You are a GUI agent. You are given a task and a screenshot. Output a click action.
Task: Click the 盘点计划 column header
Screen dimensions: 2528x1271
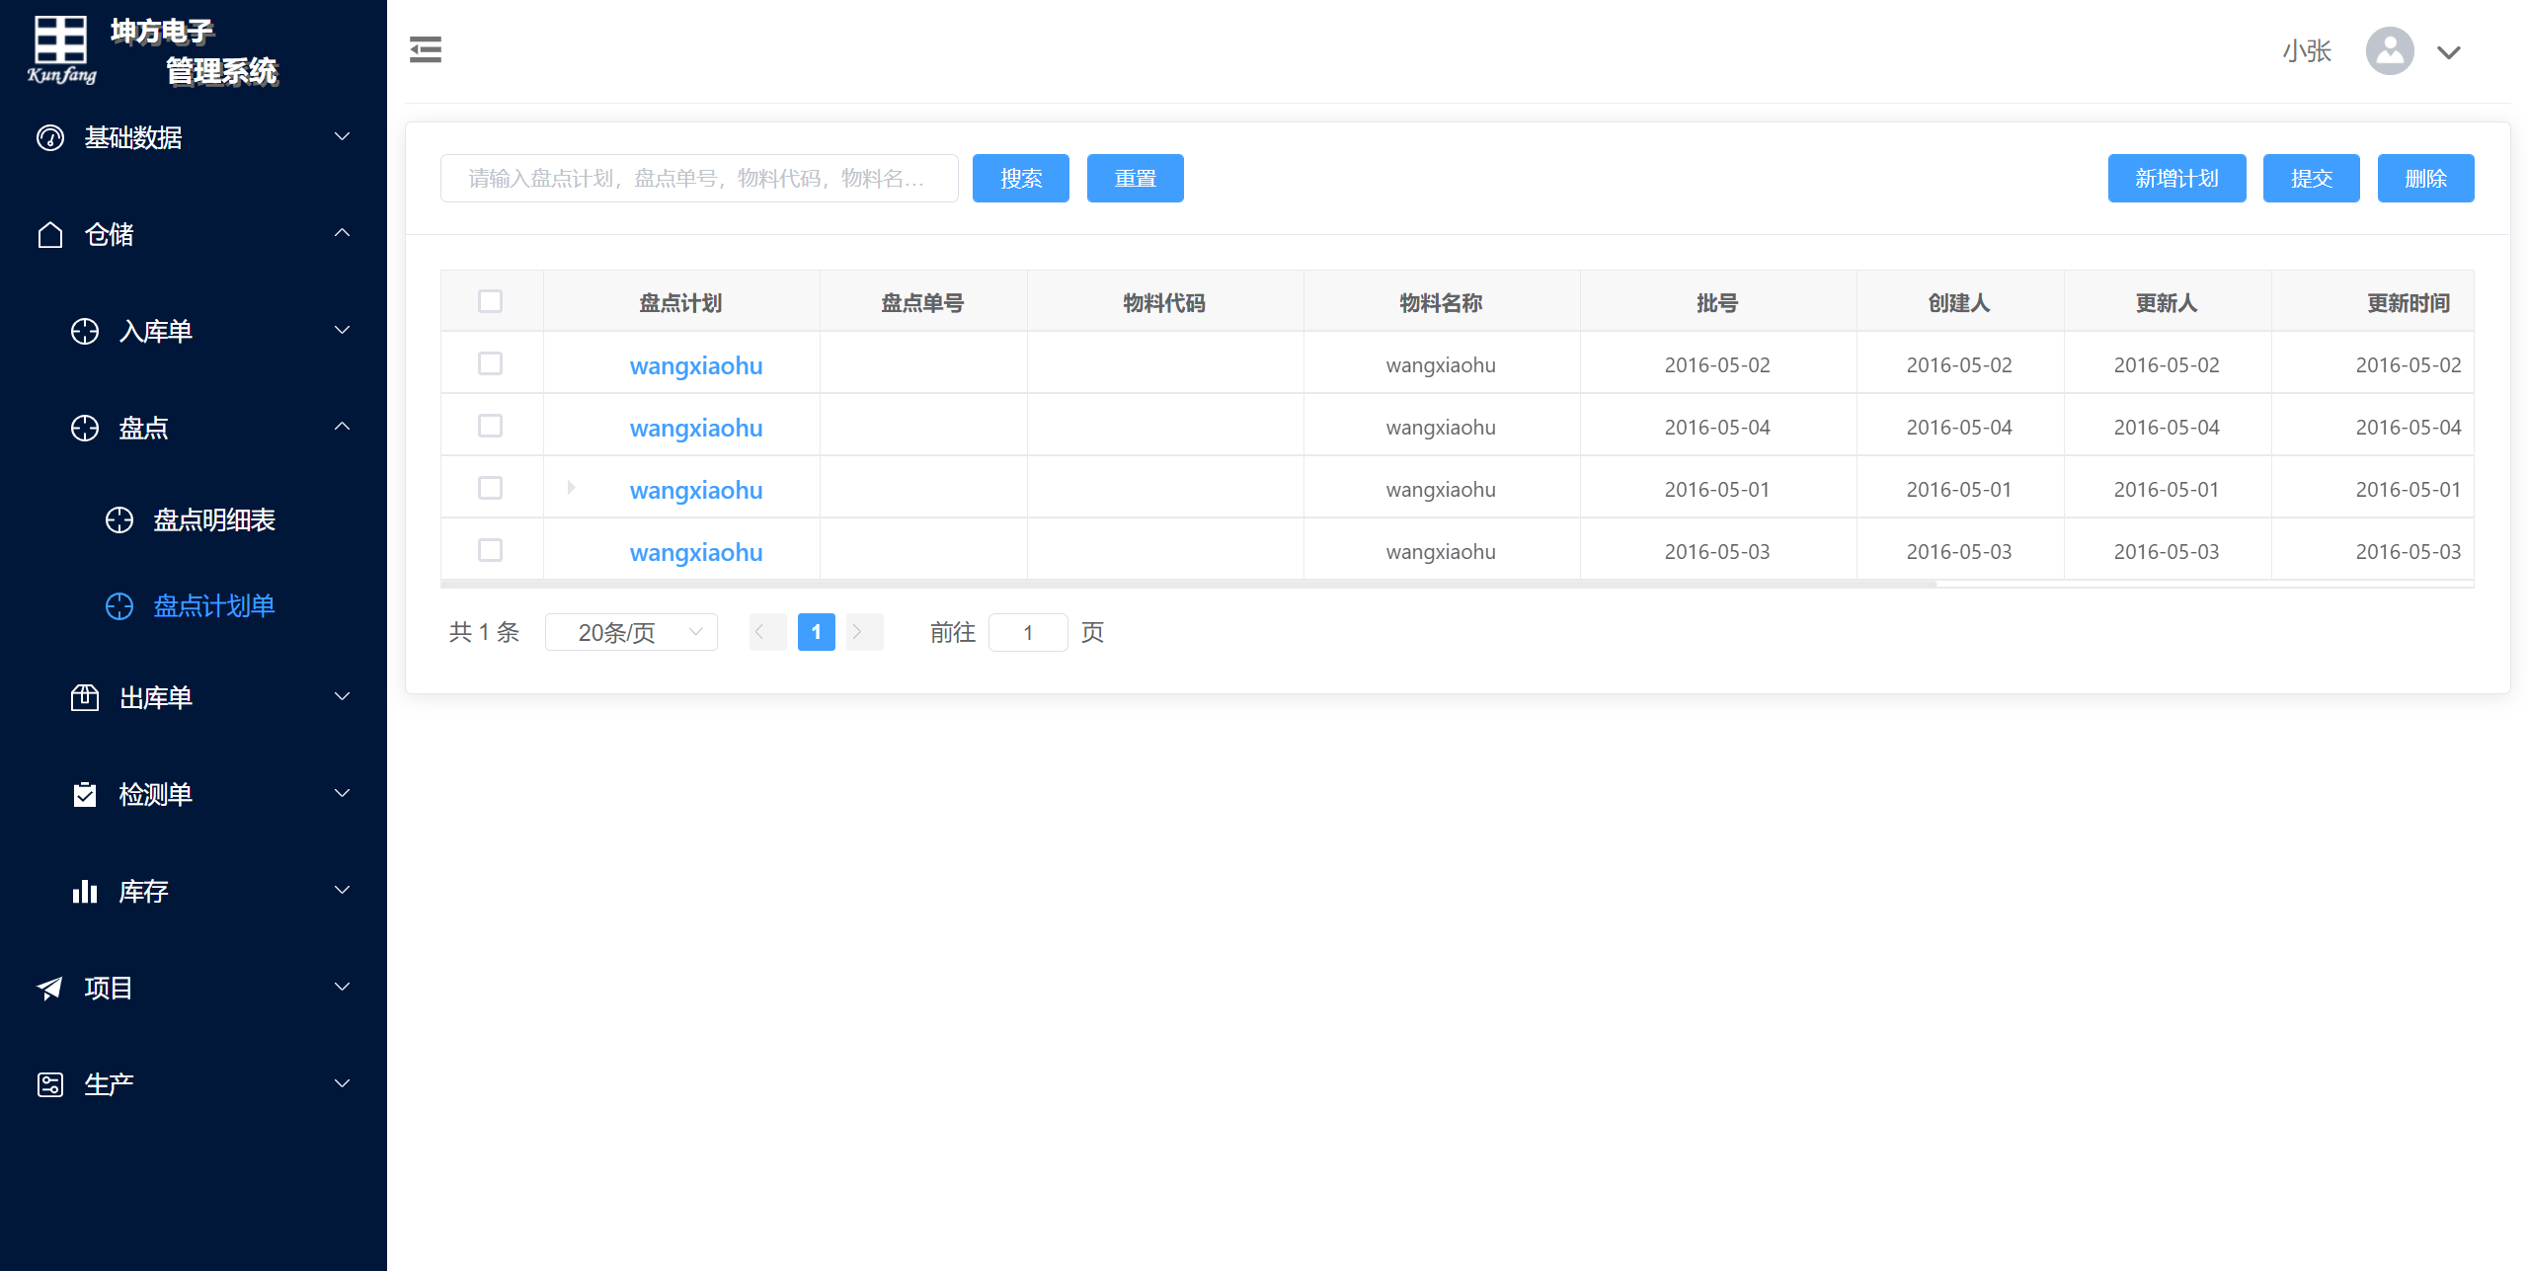pyautogui.click(x=681, y=302)
